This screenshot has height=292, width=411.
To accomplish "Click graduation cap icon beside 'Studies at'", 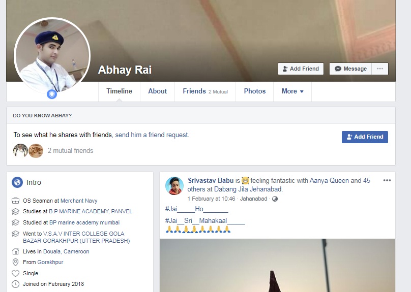I will (x=15, y=211).
